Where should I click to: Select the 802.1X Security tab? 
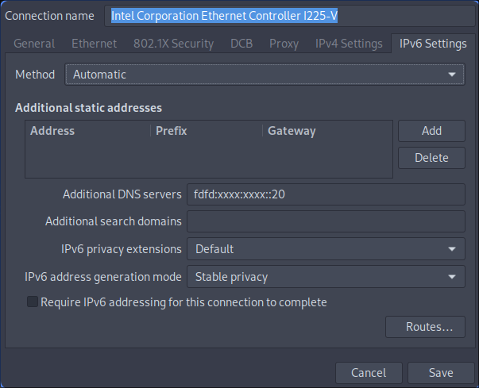173,44
